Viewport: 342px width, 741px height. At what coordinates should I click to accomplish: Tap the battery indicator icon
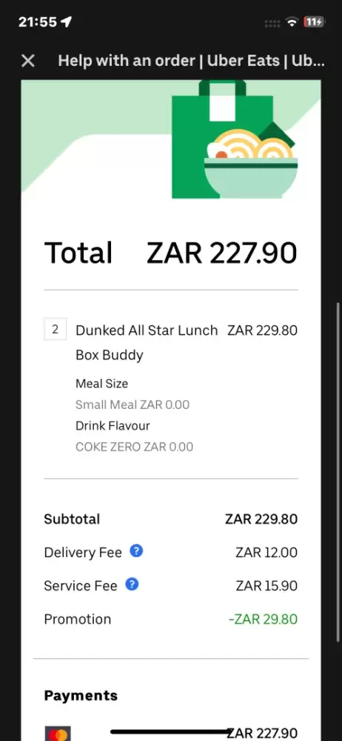tap(314, 21)
